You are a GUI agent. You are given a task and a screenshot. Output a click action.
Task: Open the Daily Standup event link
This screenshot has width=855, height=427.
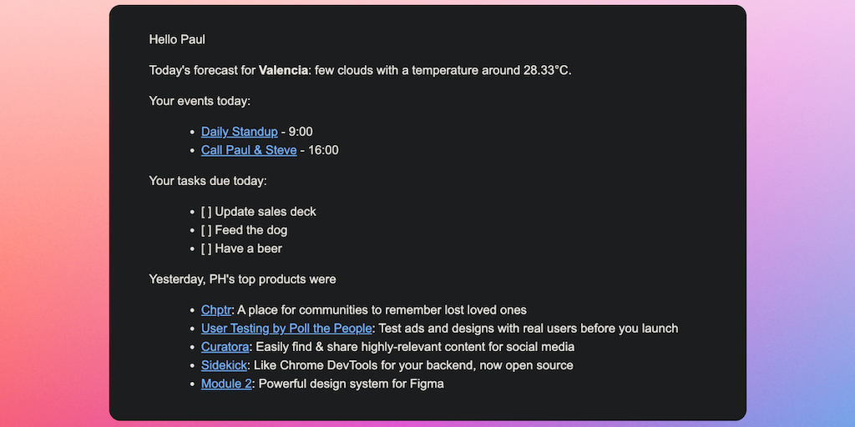(239, 132)
